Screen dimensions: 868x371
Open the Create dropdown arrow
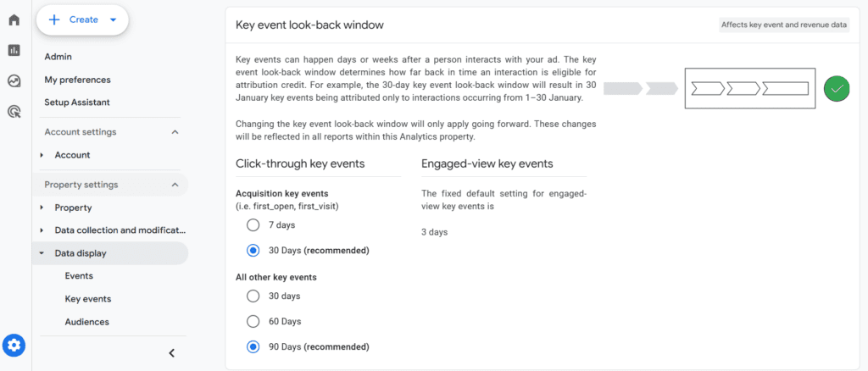pyautogui.click(x=113, y=19)
